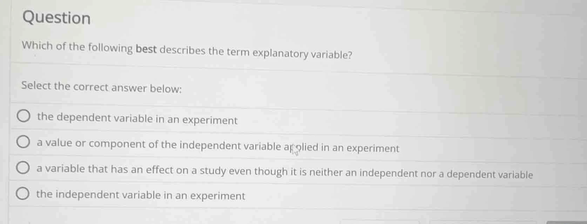The width and height of the screenshot is (587, 224).
Task: Click the label 'the independent variable in an experiment'
Action: (x=140, y=195)
